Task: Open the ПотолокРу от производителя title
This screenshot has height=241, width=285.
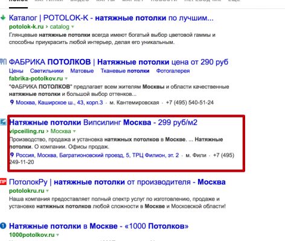Action: coord(117,182)
